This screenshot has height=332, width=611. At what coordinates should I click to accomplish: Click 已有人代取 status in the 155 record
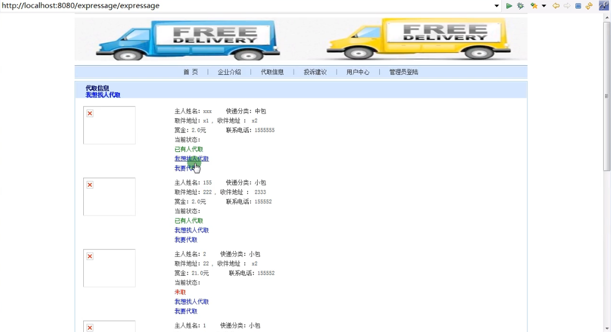click(x=188, y=221)
